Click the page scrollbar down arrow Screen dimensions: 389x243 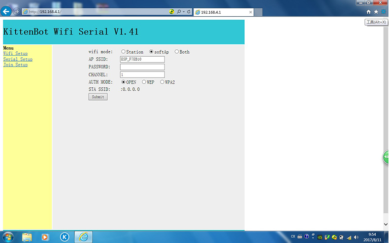click(386, 224)
